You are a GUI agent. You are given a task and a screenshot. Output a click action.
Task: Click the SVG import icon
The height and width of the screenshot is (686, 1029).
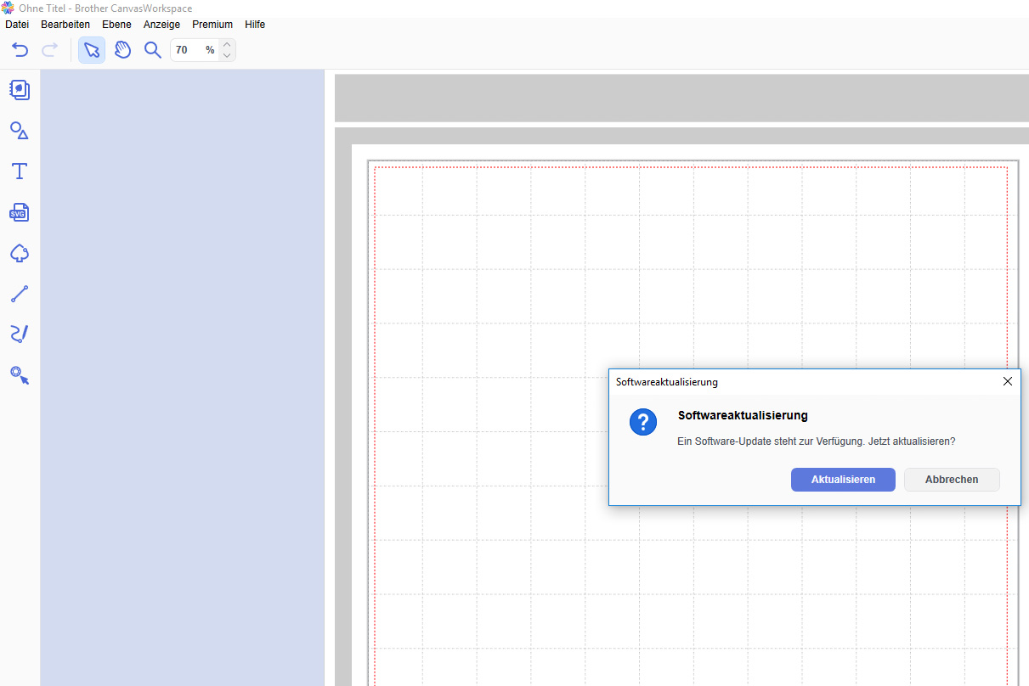pos(20,212)
